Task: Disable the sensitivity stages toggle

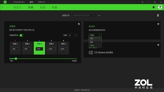Action: (22, 35)
